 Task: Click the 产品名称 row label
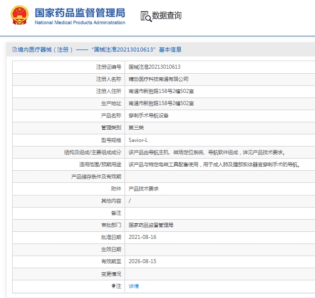(111, 116)
